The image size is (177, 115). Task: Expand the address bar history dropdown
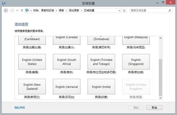coord(119,11)
